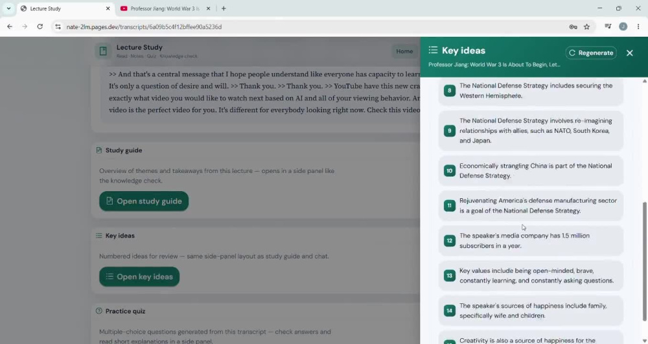Open the password manager key icon
Image resolution: width=648 pixels, height=344 pixels.
573,27
